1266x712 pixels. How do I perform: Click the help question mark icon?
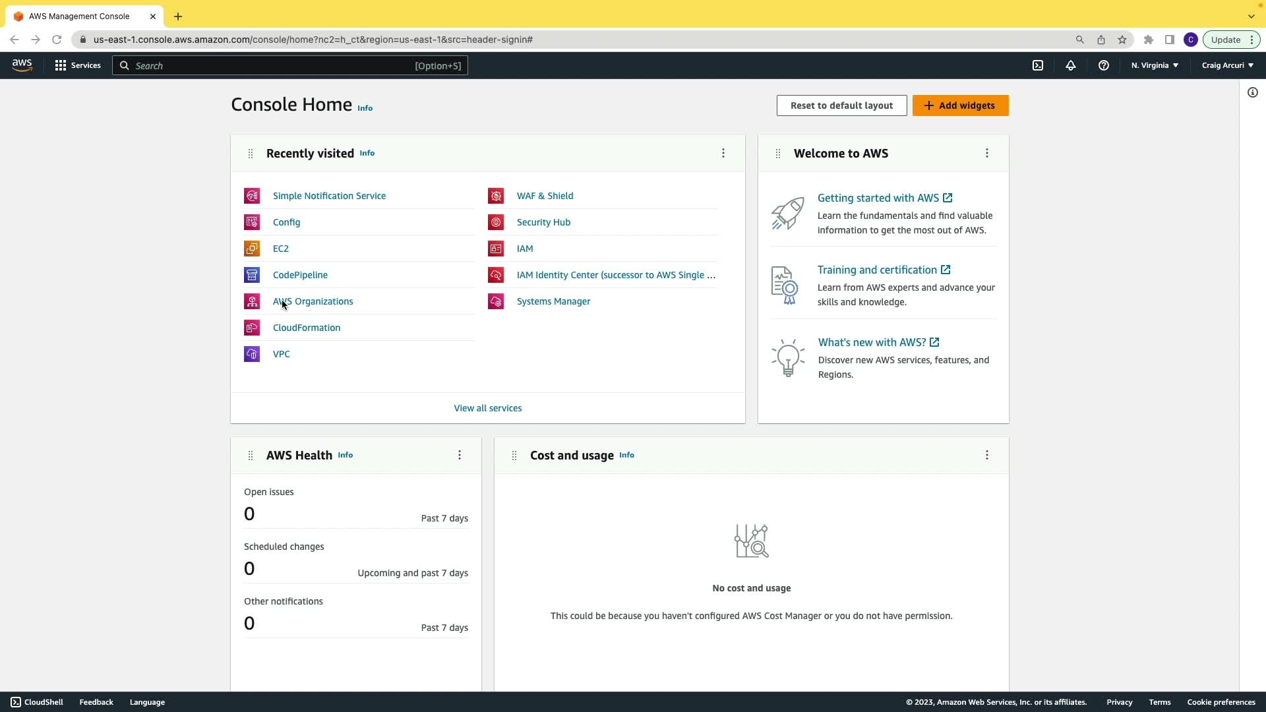[x=1104, y=65]
